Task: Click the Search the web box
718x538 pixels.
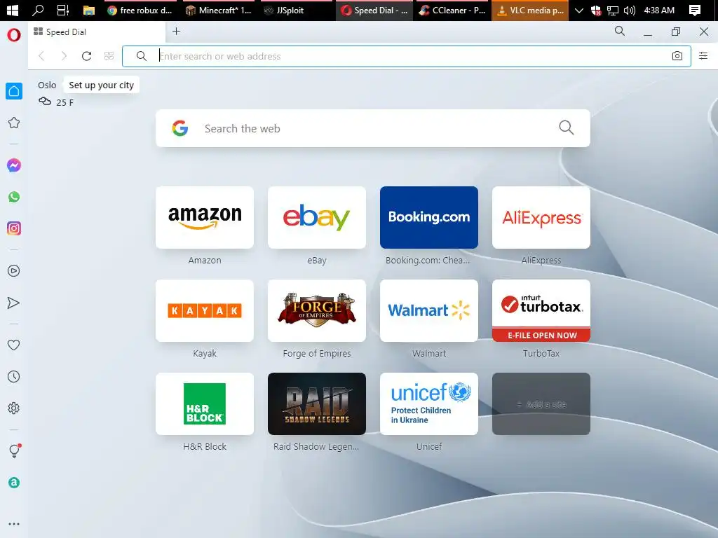Action: pos(373,128)
